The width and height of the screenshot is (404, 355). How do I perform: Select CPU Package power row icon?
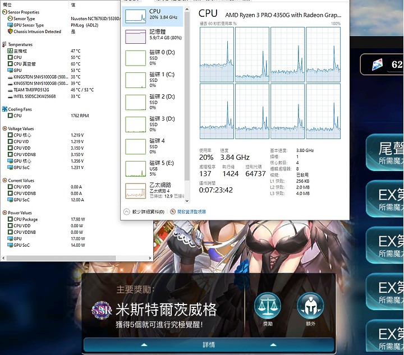tap(10, 219)
